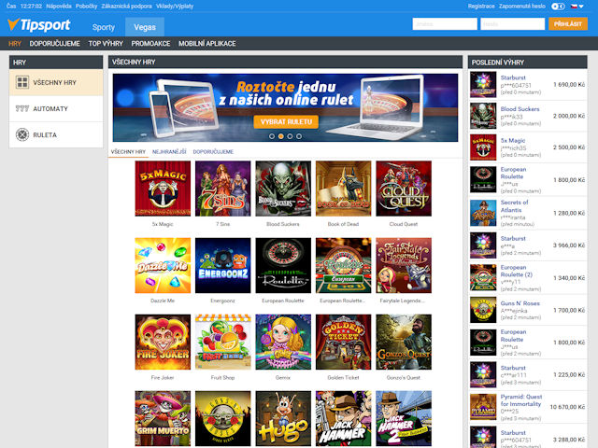Open Nápověda help link
The width and height of the screenshot is (598, 448).
59,7
